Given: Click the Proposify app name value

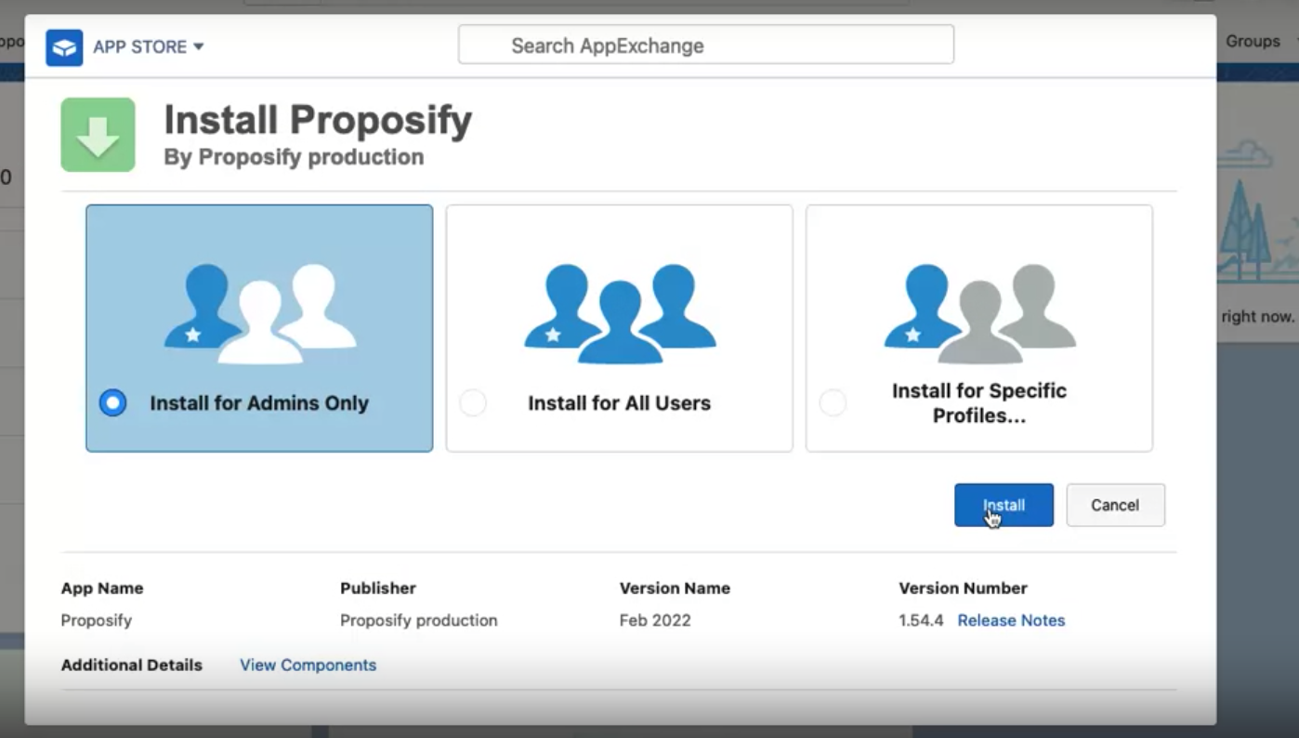Looking at the screenshot, I should pos(97,620).
